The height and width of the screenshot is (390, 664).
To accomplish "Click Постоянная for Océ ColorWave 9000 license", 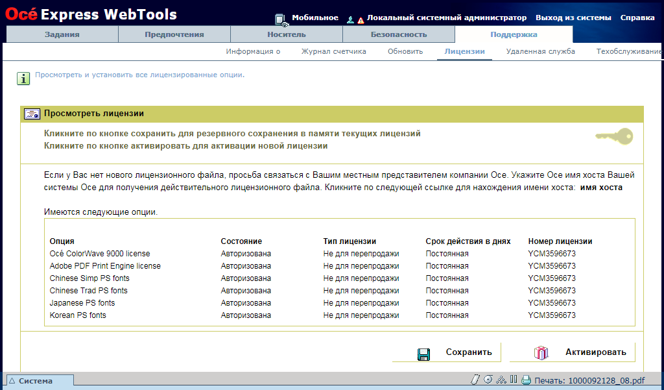I will 447,254.
